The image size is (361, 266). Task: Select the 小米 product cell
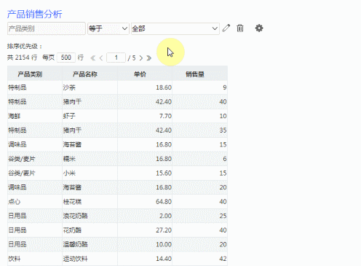90,173
